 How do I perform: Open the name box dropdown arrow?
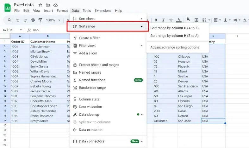[x=21, y=30]
